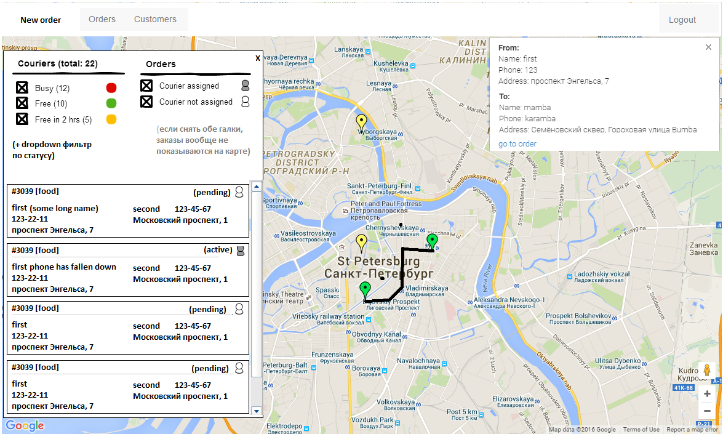Click the yellow marker above St Petersburg label
The width and height of the screenshot is (723, 434).
[361, 241]
